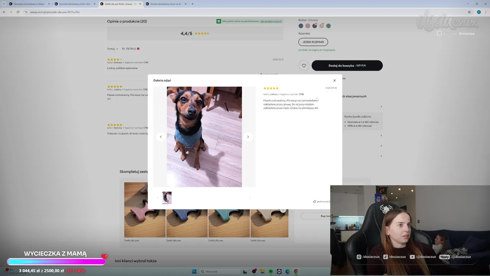Close the Zestaw łazienkowy tab

tap(186, 4)
